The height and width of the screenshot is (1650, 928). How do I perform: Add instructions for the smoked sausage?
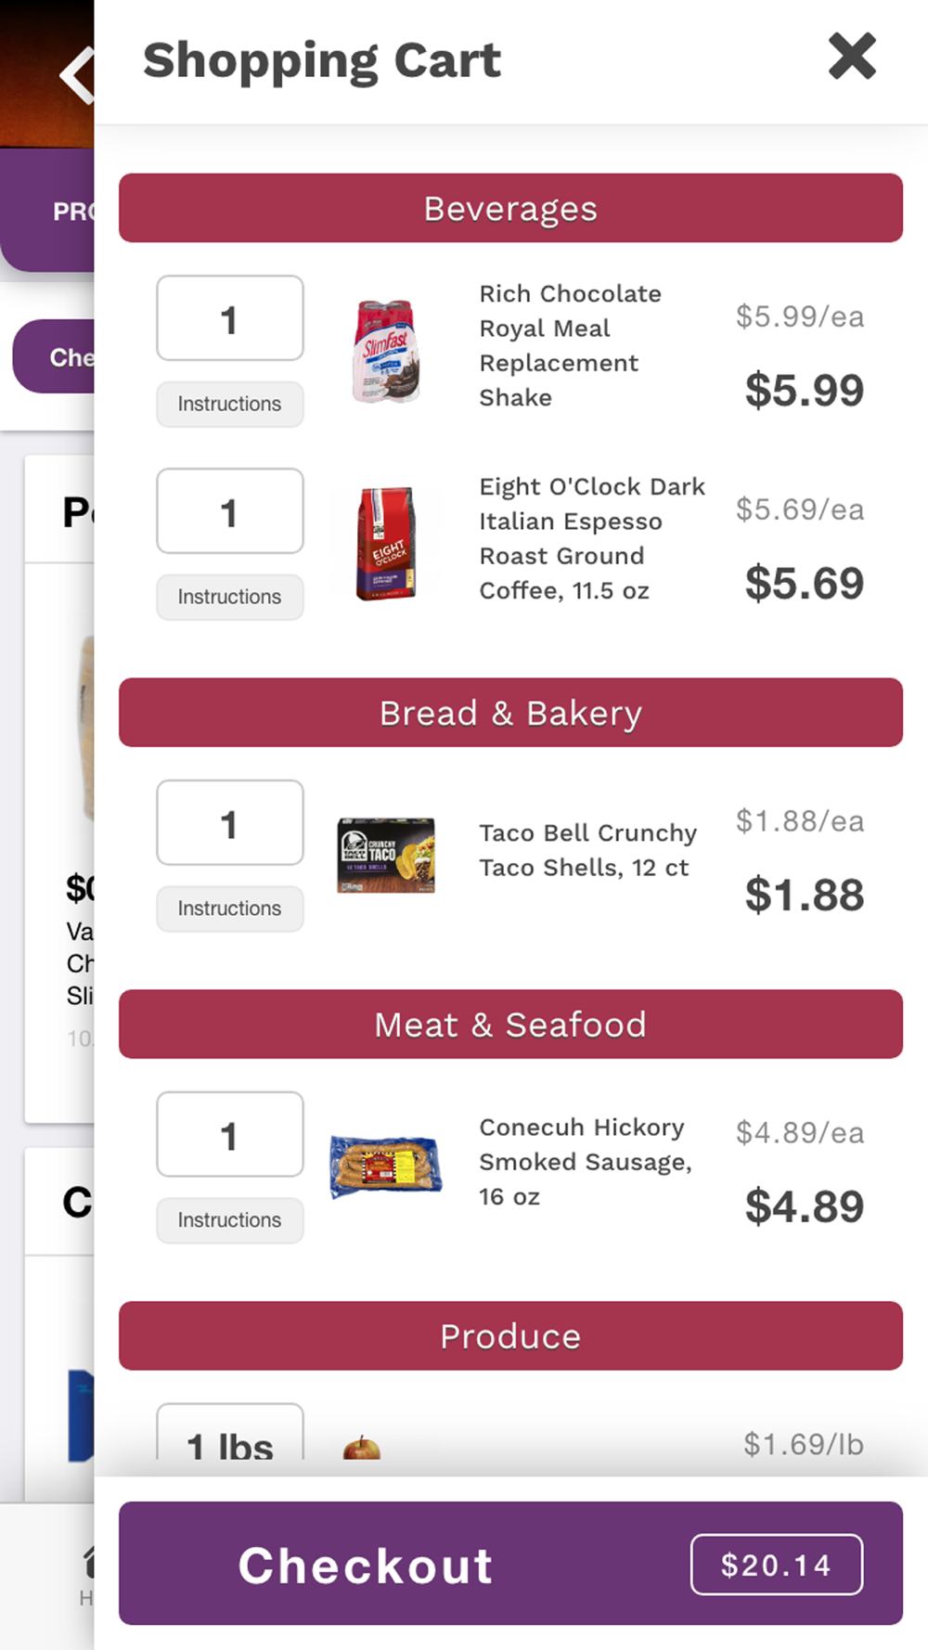[230, 1221]
